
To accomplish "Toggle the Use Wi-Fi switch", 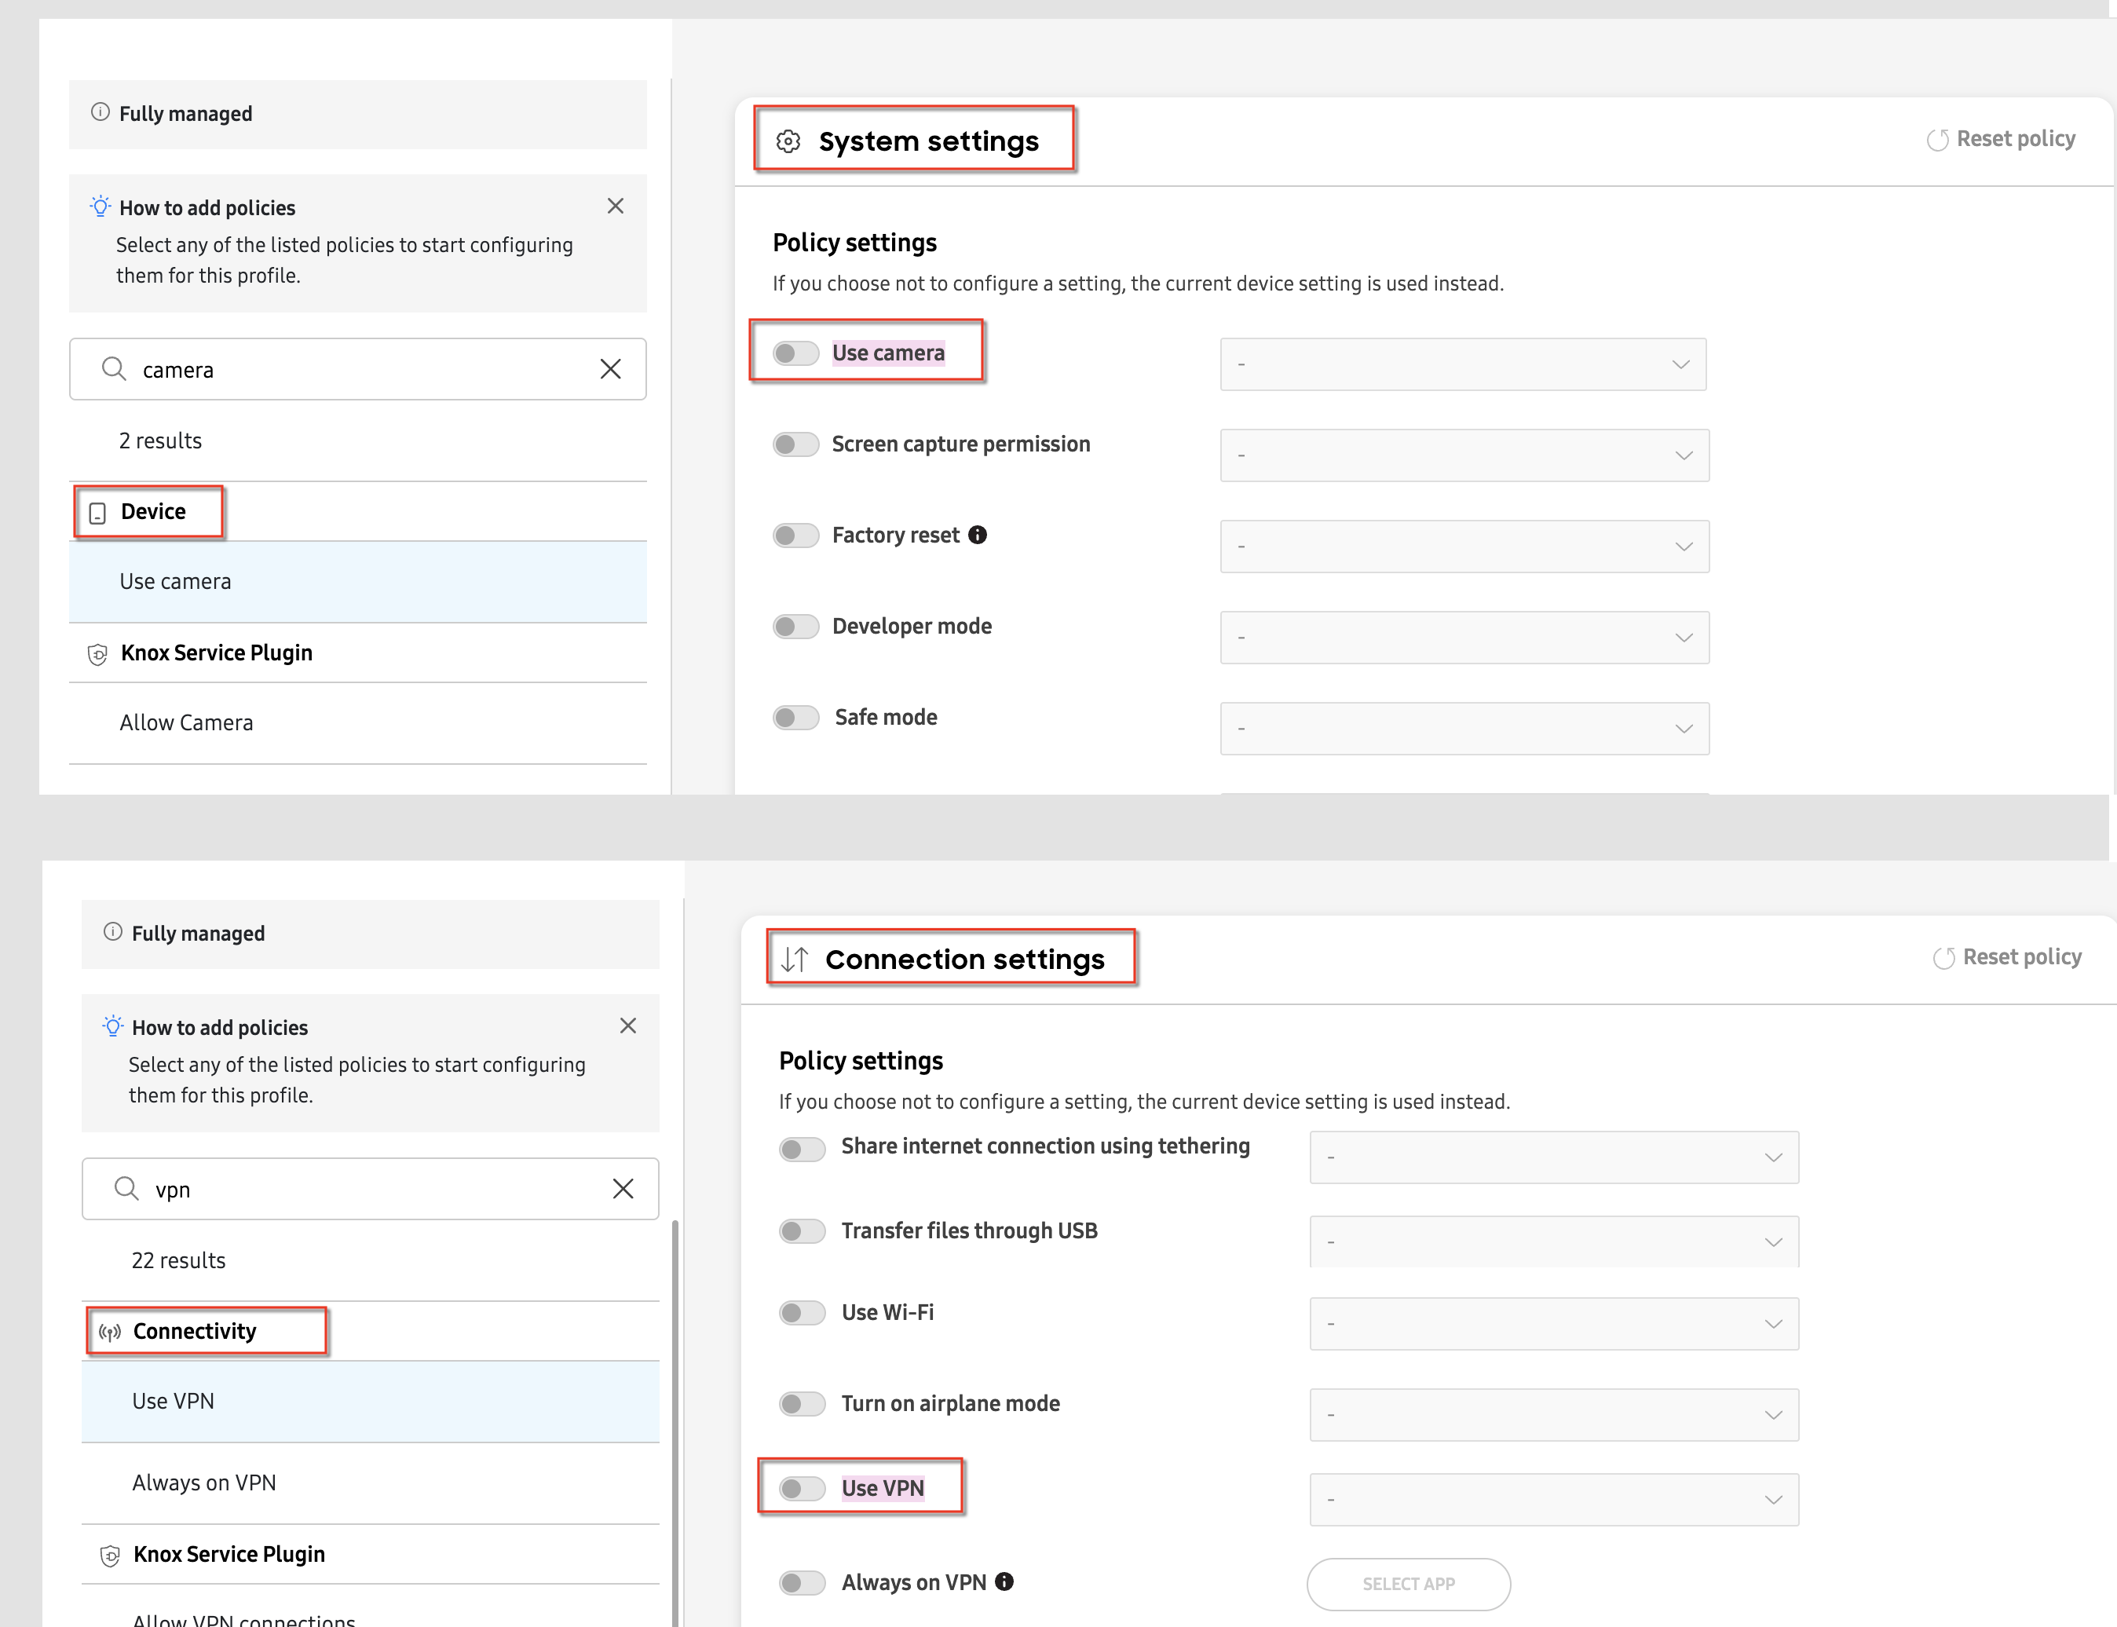I will tap(802, 1313).
